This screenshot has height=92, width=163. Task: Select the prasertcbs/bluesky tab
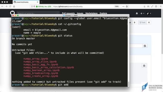[x=26, y=2]
